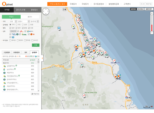The image size is (154, 113).
Task: Zoom out with the map minus button
Action: click(x=152, y=33)
